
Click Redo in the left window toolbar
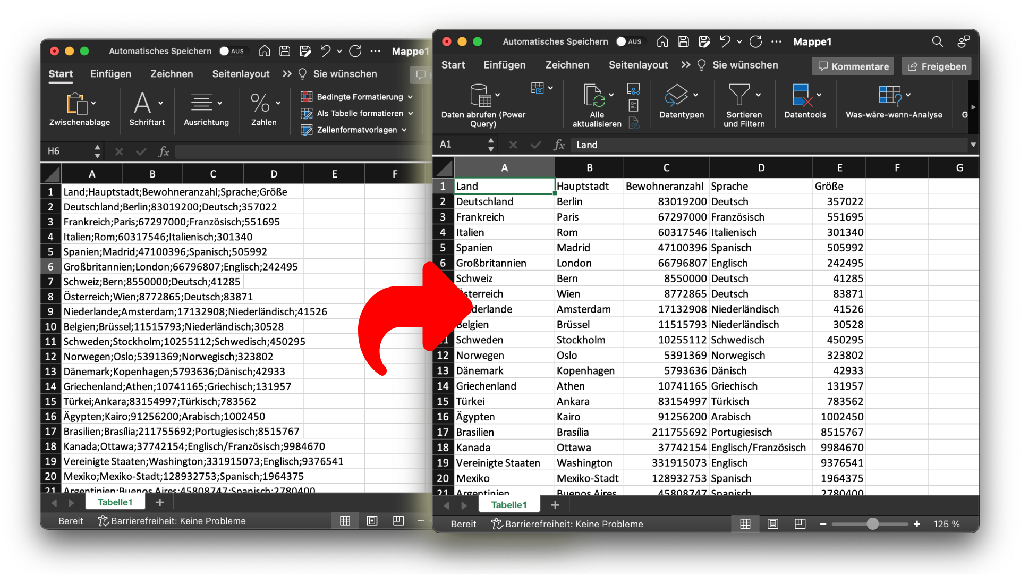click(355, 51)
